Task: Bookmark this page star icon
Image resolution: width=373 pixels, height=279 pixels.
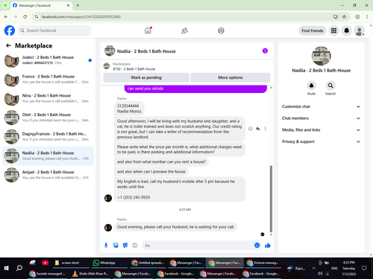Action: click(x=344, y=16)
